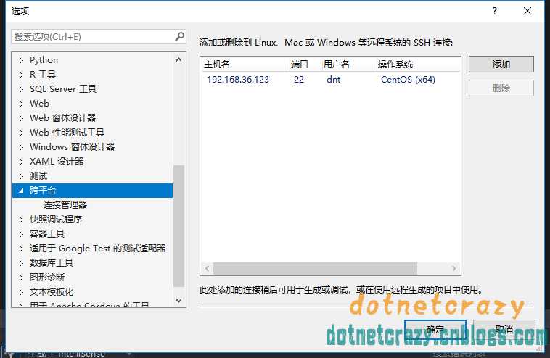The image size is (550, 358).
Task: Select the 测试 tree item
Action: tap(38, 176)
